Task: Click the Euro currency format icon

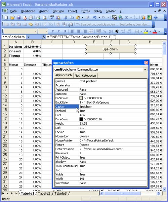Action: pyautogui.click(x=117, y=31)
